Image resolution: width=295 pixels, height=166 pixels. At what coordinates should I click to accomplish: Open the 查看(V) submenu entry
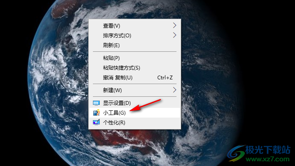point(135,25)
